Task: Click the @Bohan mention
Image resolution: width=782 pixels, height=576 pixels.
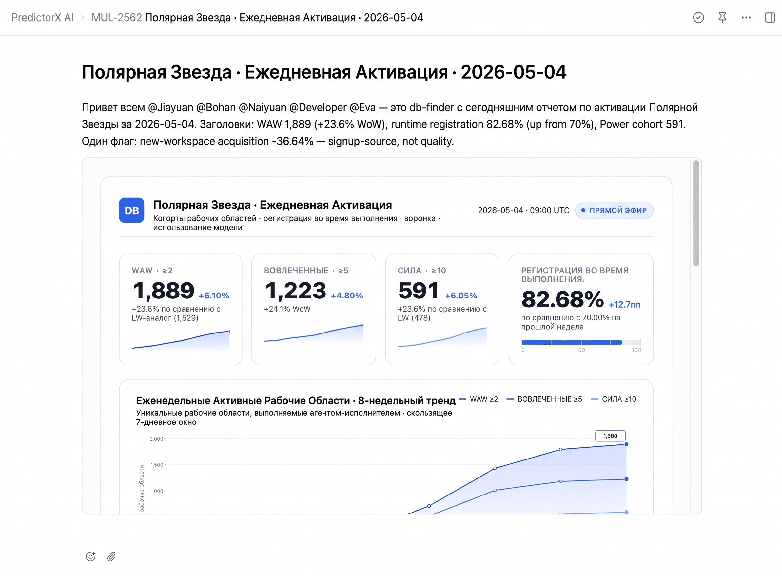Action: pos(216,107)
